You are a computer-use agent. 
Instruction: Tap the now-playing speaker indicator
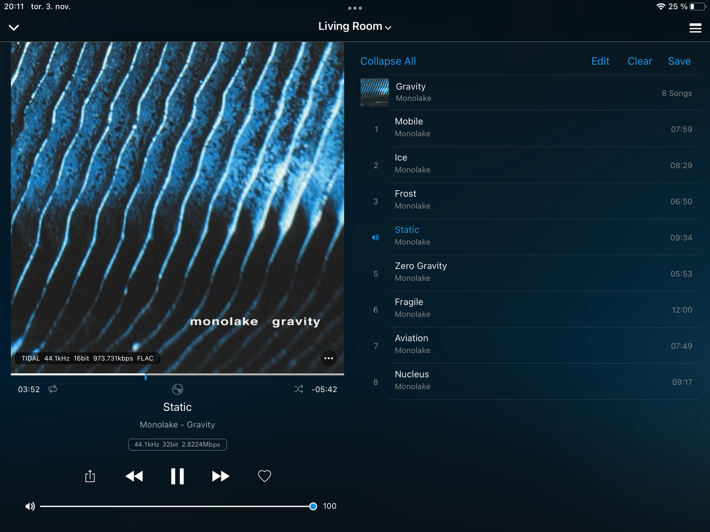(375, 237)
